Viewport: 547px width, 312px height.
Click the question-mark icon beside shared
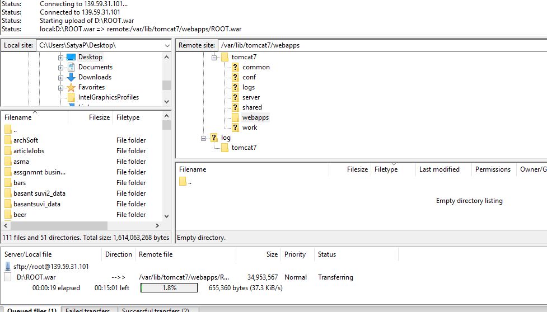coord(235,107)
